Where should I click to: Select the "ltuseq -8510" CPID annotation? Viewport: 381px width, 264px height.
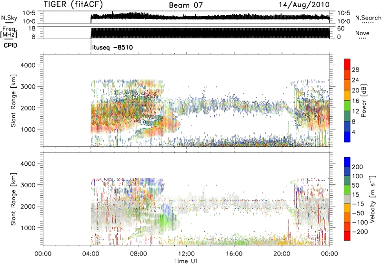(112, 47)
